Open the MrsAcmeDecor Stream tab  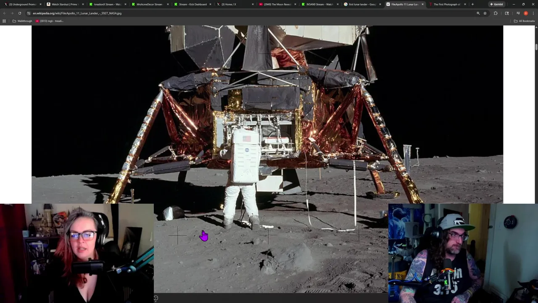tap(149, 4)
